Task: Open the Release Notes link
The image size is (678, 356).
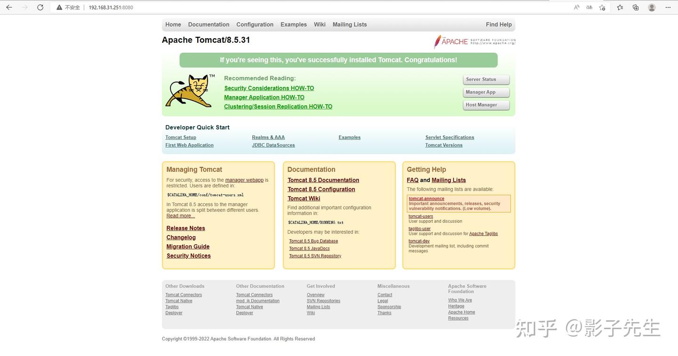Action: coord(186,228)
